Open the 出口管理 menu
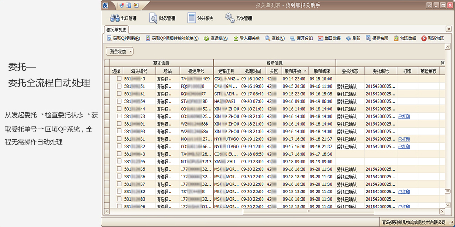The height and width of the screenshot is (227, 455). point(123,18)
